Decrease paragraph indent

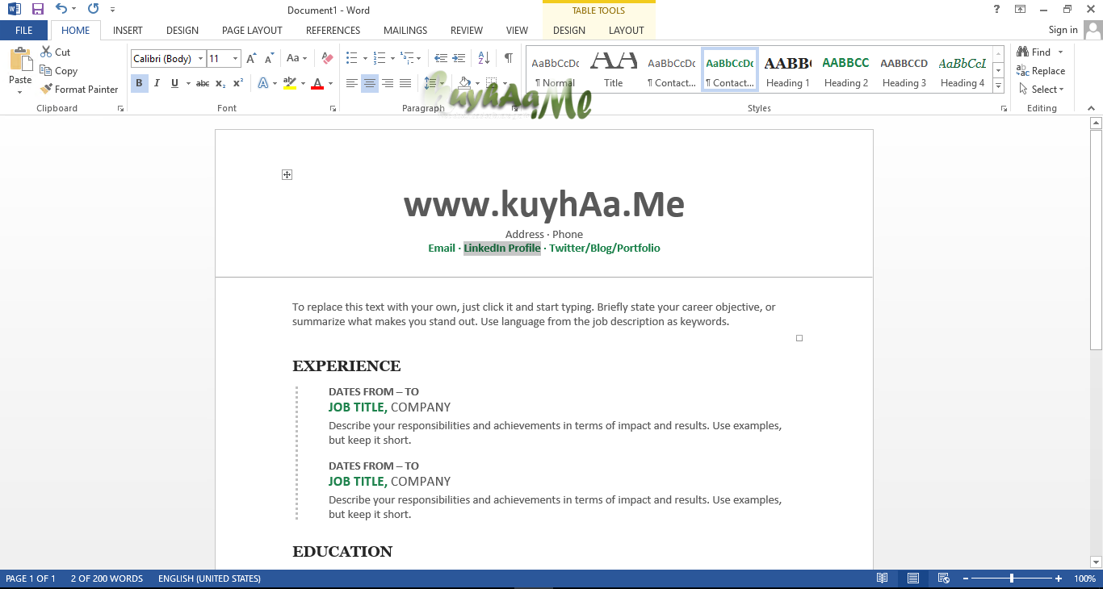pos(441,59)
